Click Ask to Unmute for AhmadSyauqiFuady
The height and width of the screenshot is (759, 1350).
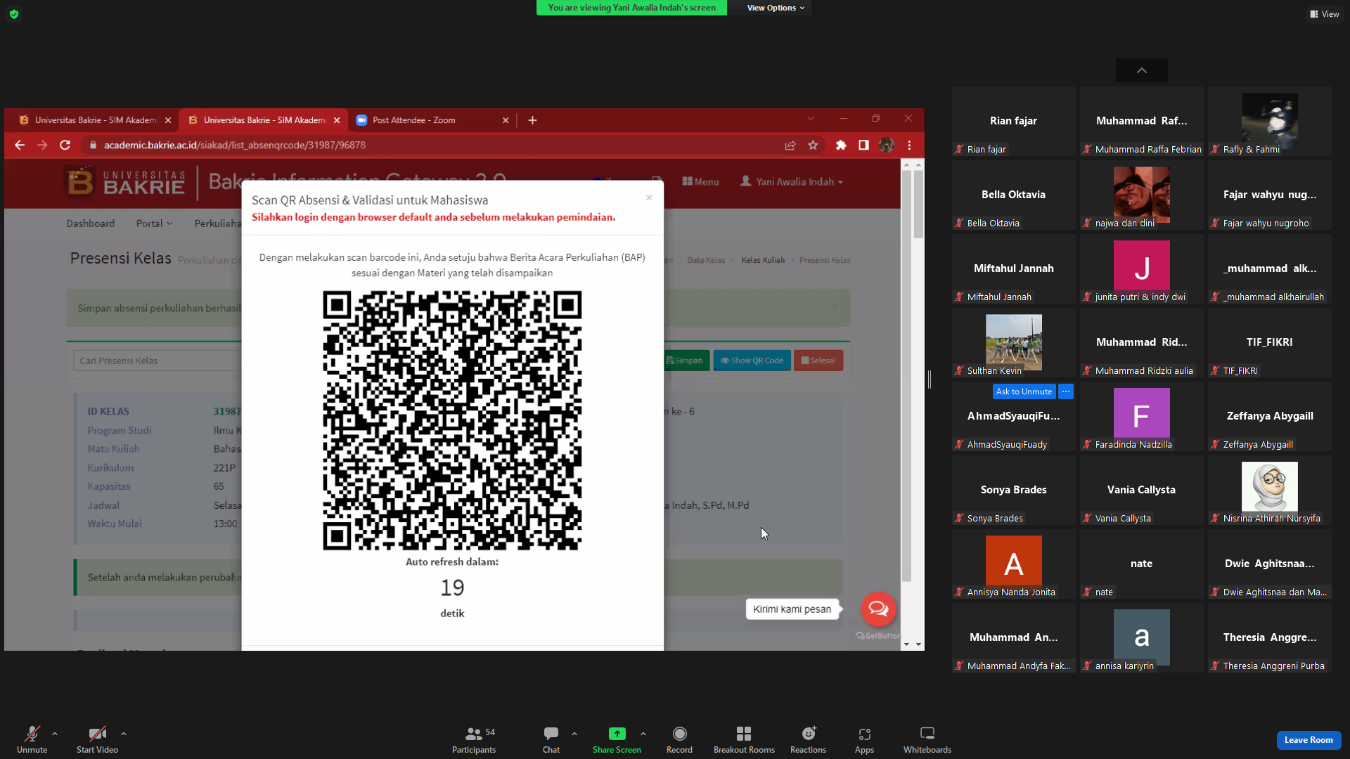(x=1024, y=391)
